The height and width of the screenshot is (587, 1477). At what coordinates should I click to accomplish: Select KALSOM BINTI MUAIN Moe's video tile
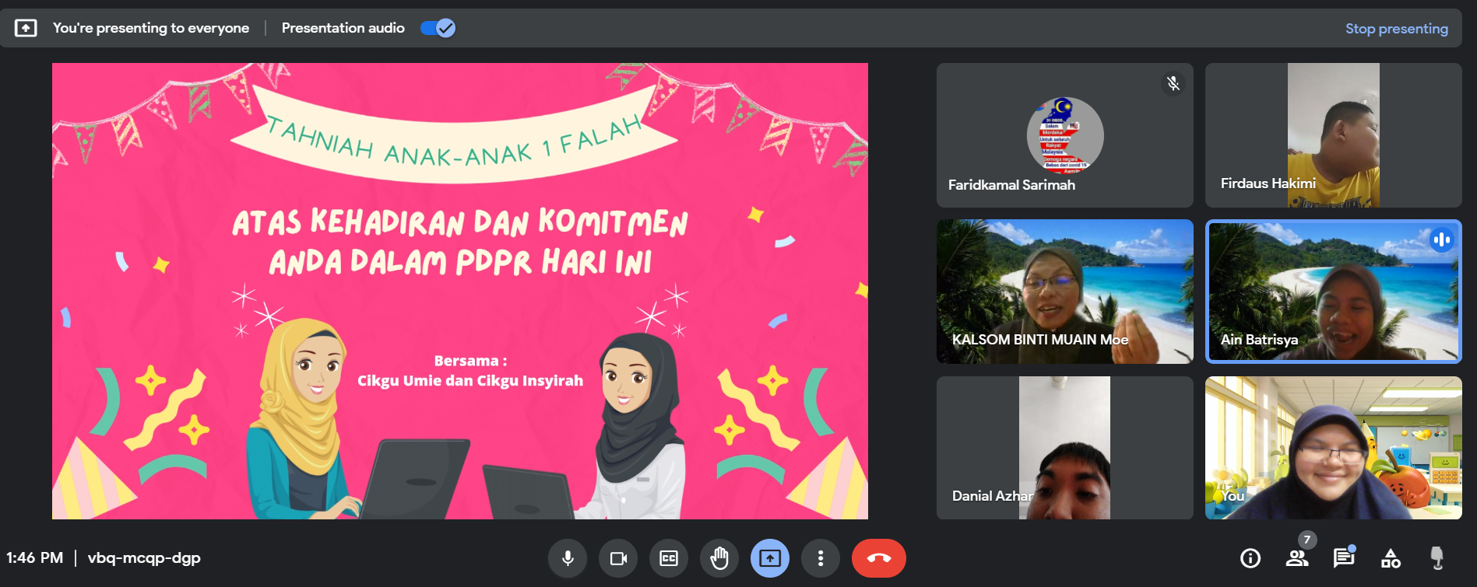[x=1064, y=292]
